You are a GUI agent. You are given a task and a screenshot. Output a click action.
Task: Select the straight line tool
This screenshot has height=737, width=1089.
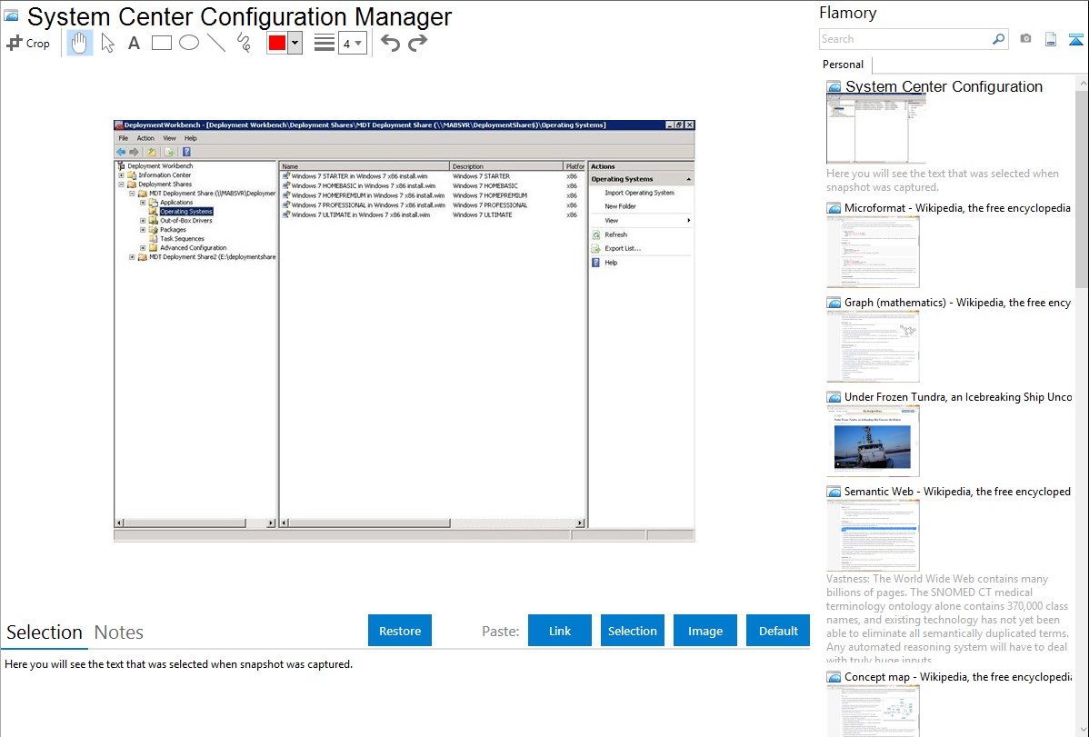click(216, 43)
